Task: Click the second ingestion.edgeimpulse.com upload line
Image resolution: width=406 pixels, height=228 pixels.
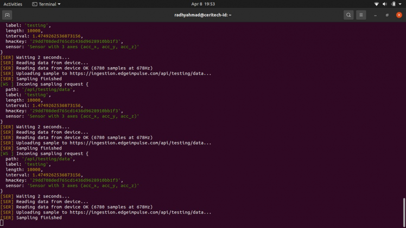Action: pyautogui.click(x=106, y=143)
